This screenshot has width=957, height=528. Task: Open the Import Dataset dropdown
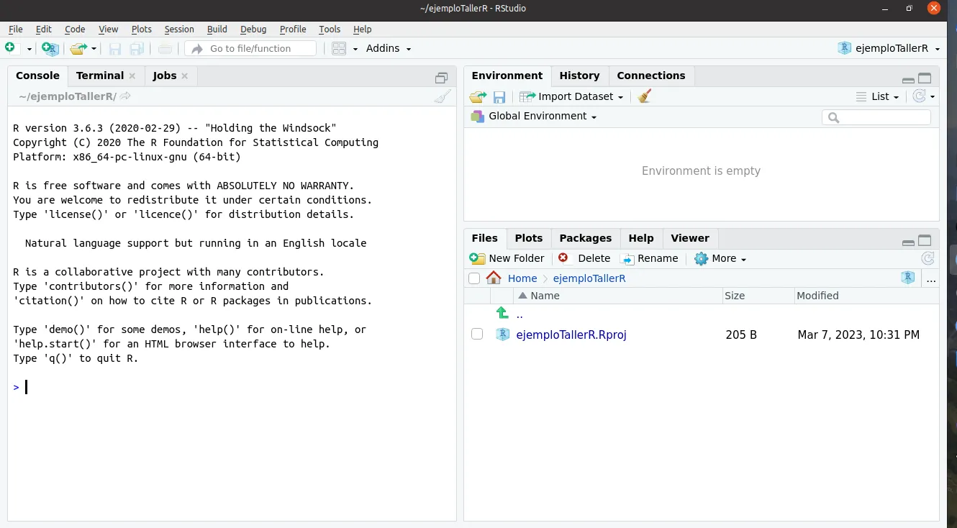tap(572, 96)
